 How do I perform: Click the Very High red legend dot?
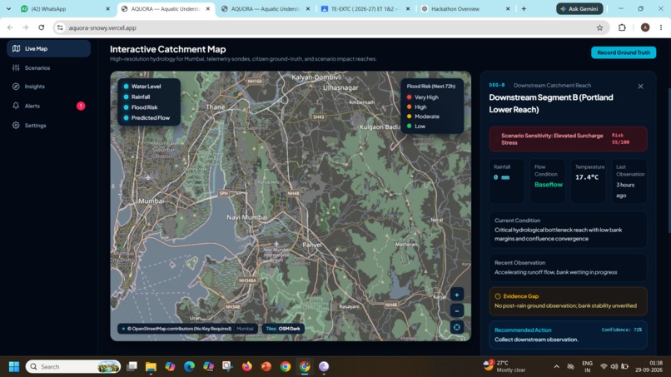409,97
